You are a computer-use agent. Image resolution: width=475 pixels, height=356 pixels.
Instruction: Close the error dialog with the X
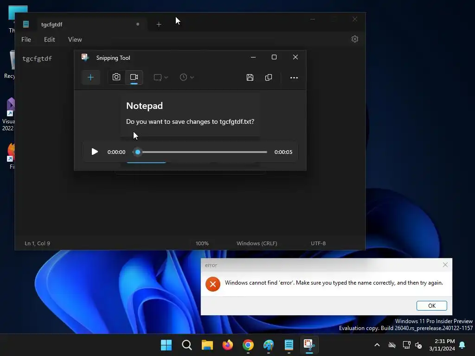[x=445, y=265]
